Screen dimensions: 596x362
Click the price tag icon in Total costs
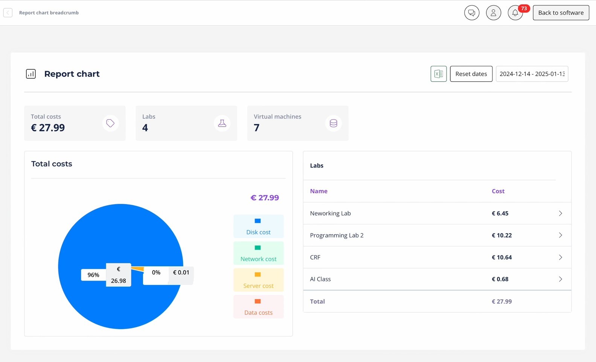[x=110, y=123]
